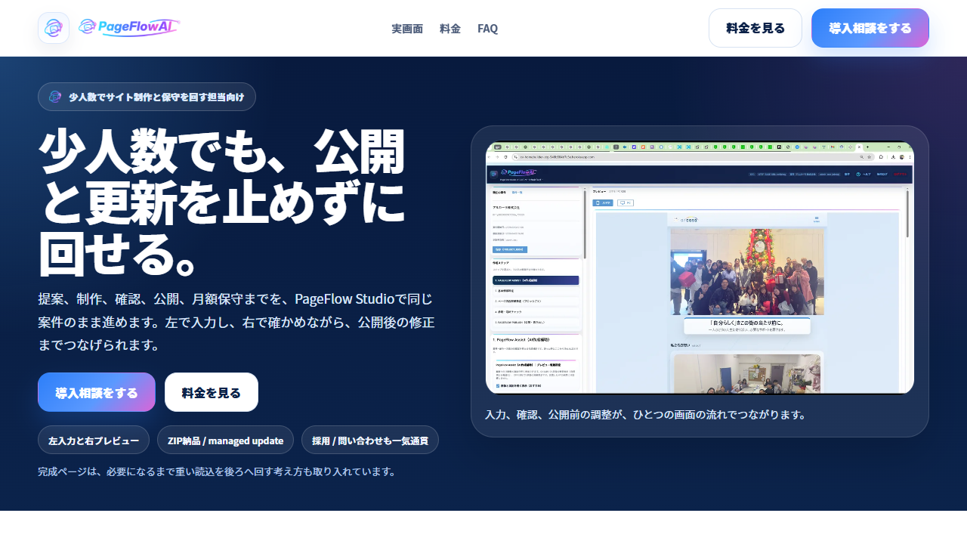Click the header 導入相談をする button
The image size is (967, 544).
tap(870, 28)
